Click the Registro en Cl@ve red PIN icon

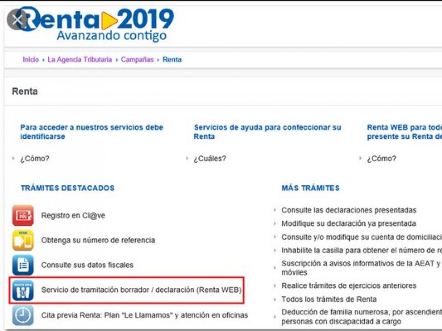[23, 215]
